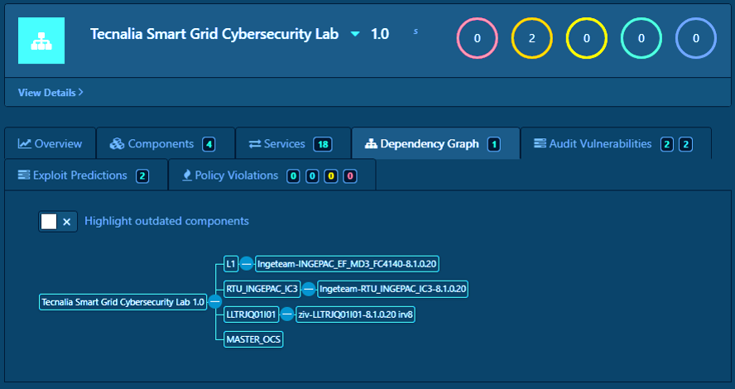Open the project version dropdown arrow

tap(355, 34)
